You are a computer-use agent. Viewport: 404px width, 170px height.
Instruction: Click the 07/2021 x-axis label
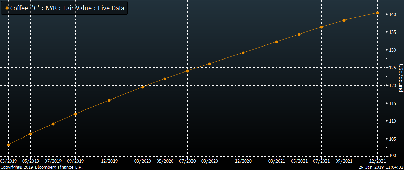point(322,161)
